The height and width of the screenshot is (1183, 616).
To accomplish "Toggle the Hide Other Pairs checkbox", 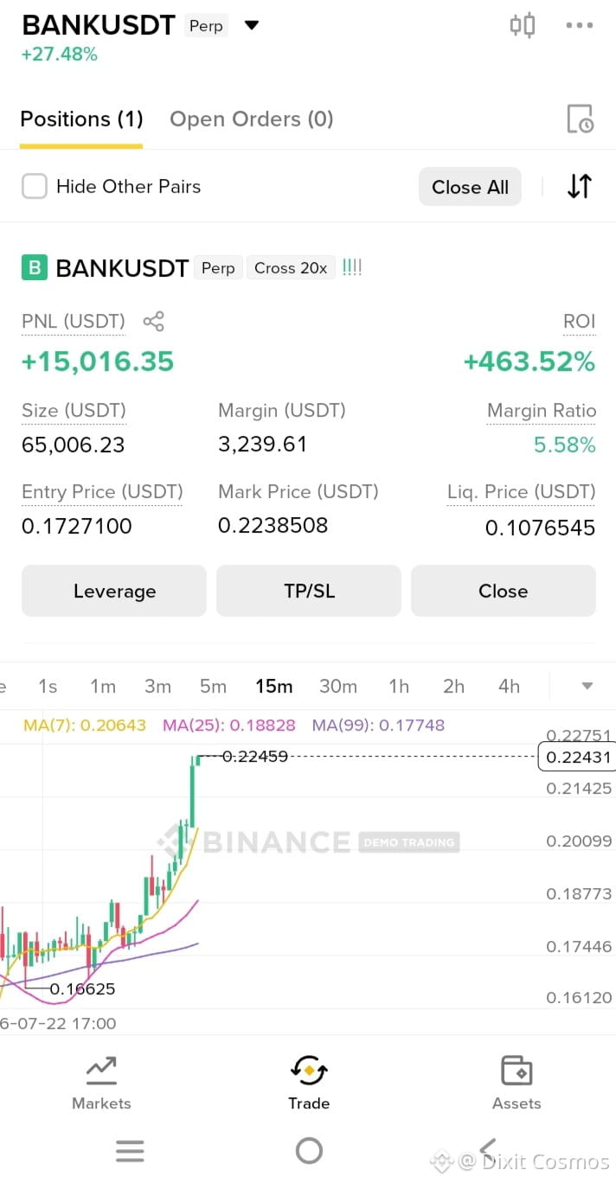I will tap(34, 186).
